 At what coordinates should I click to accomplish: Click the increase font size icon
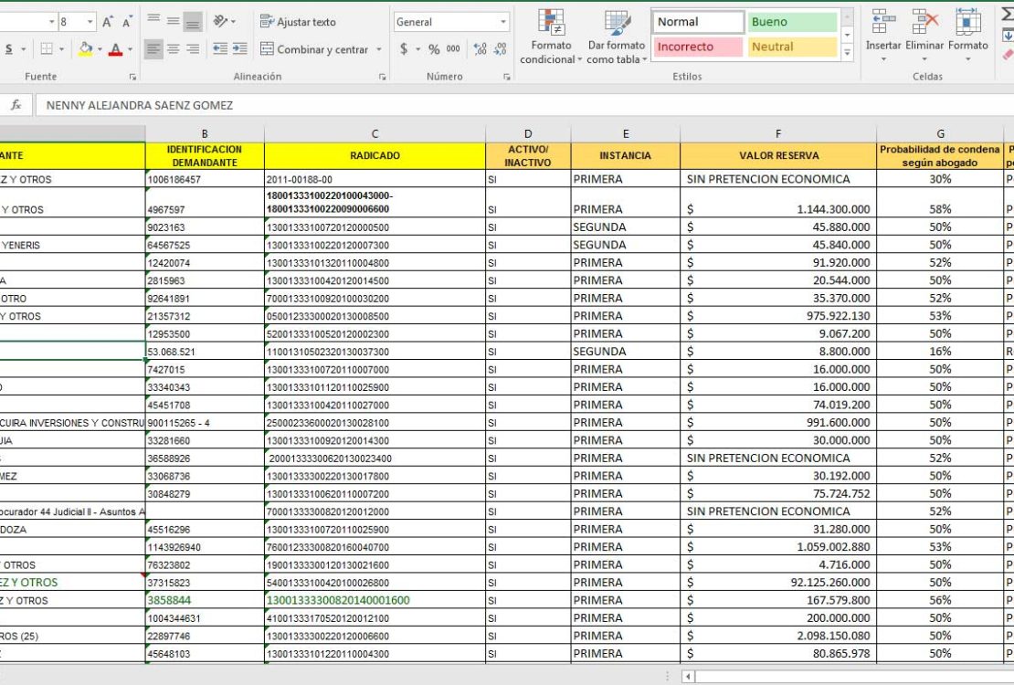pos(108,22)
